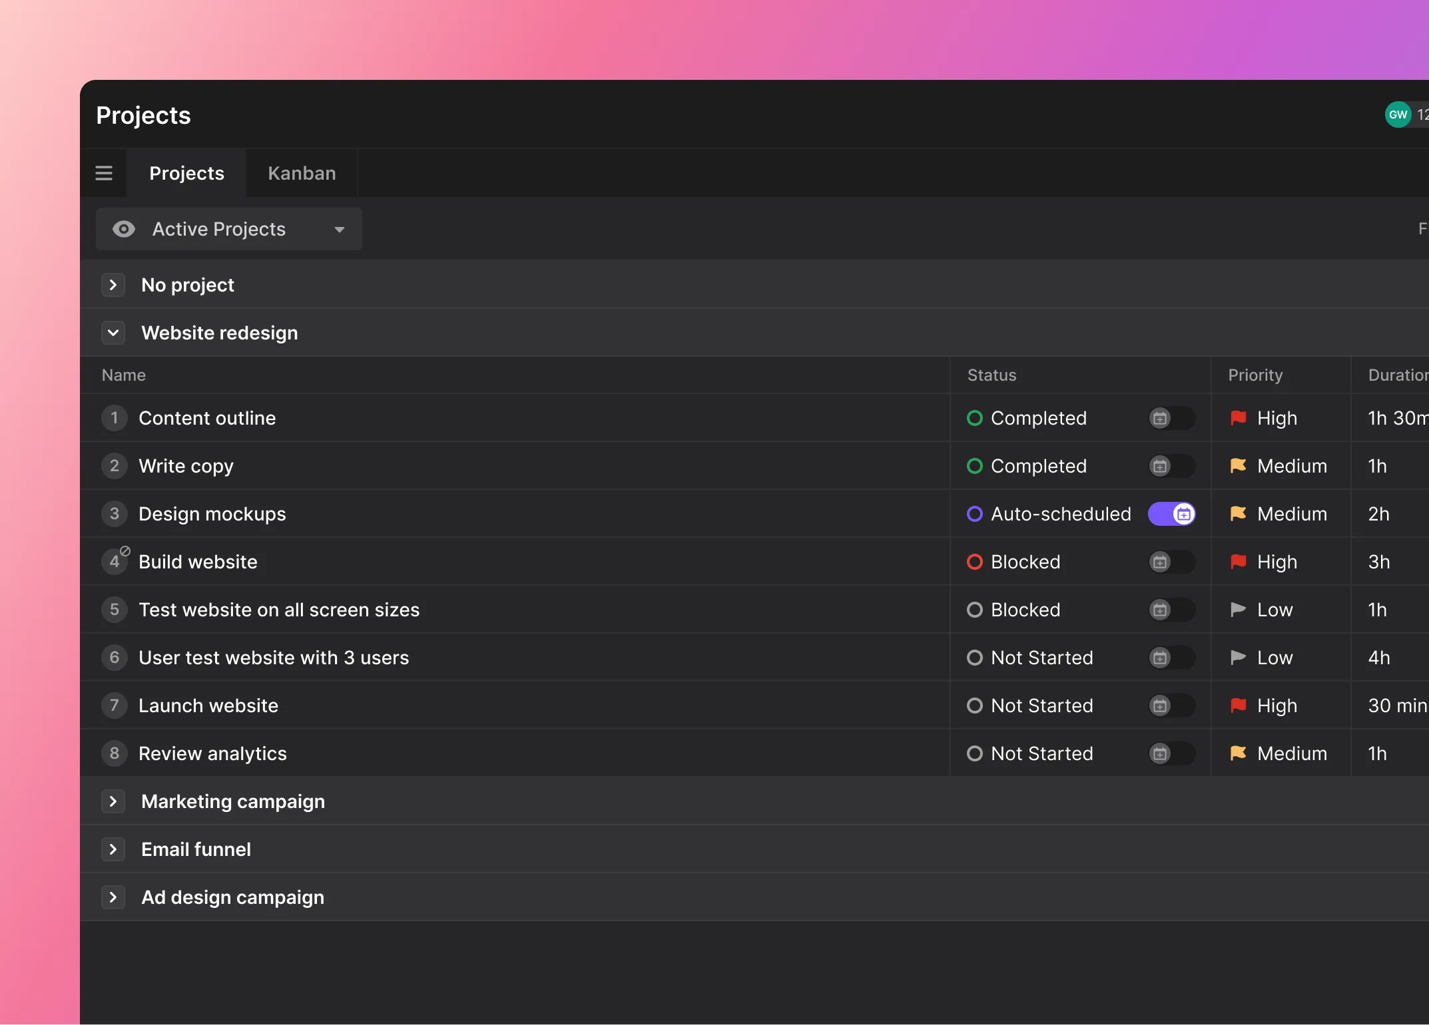Switch to the Kanban tab
The width and height of the screenshot is (1429, 1025).
click(301, 173)
